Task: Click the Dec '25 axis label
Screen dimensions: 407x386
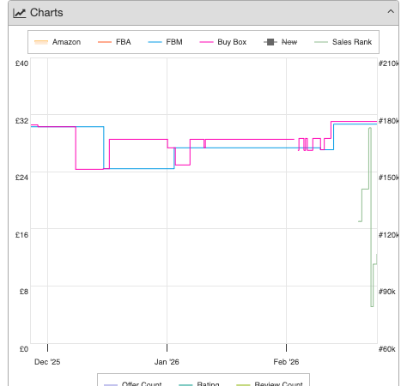Action: click(47, 362)
